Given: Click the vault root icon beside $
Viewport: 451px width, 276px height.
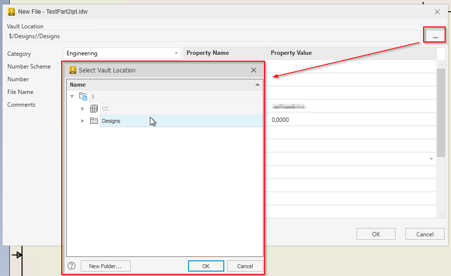Looking at the screenshot, I should tap(83, 96).
